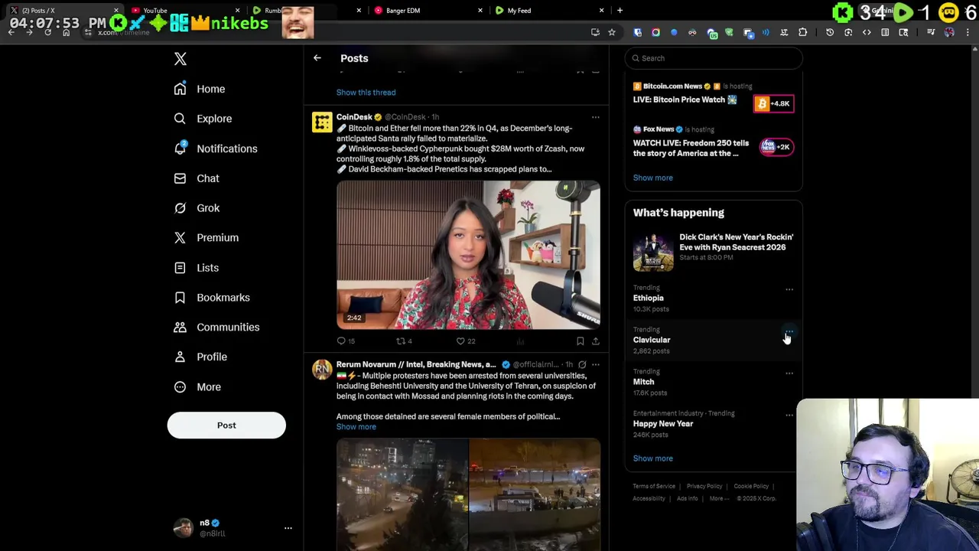Open Privacy Policy link
Image resolution: width=979 pixels, height=551 pixels.
(704, 486)
